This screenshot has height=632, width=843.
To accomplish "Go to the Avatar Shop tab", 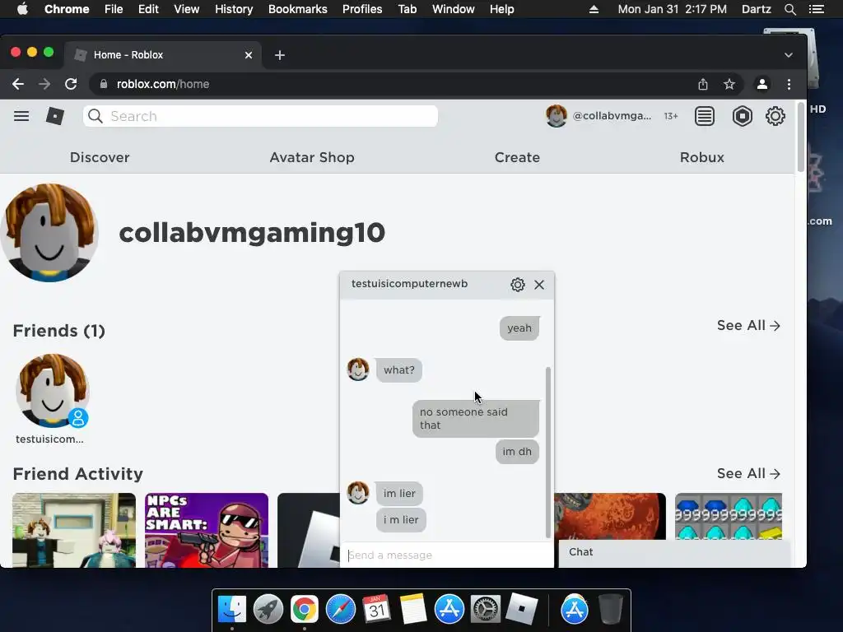I will point(312,157).
